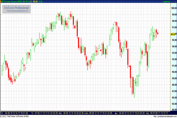Select the márc. month label on time axis

(87, 113)
